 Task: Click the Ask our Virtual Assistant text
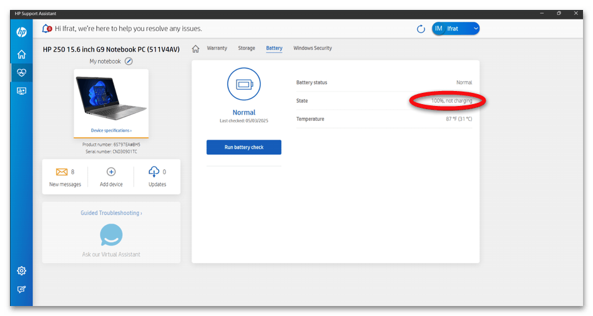pos(111,254)
